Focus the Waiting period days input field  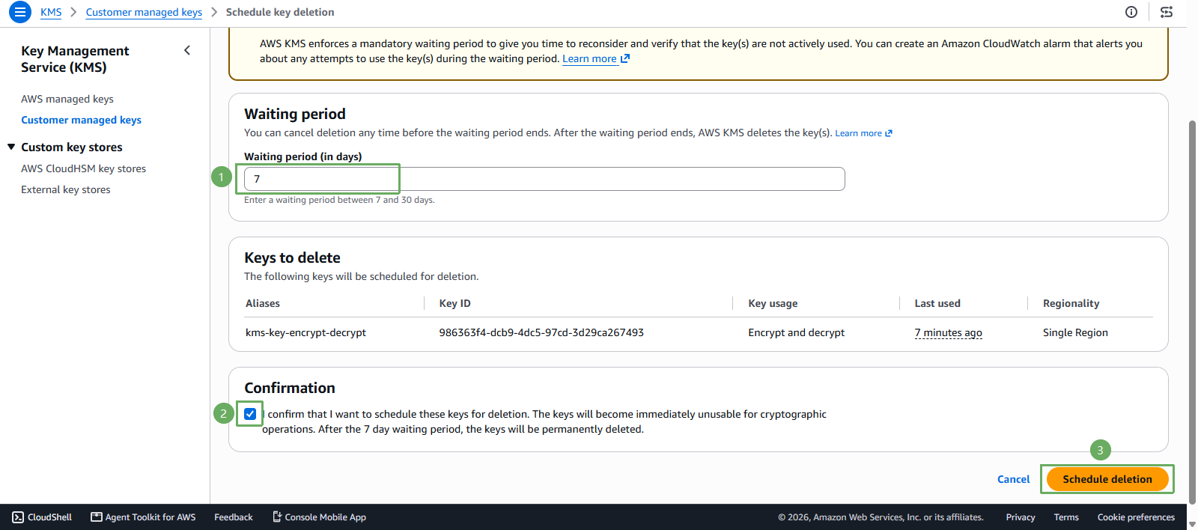point(544,179)
